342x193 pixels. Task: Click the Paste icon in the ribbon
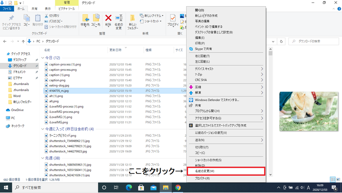tap(38, 18)
